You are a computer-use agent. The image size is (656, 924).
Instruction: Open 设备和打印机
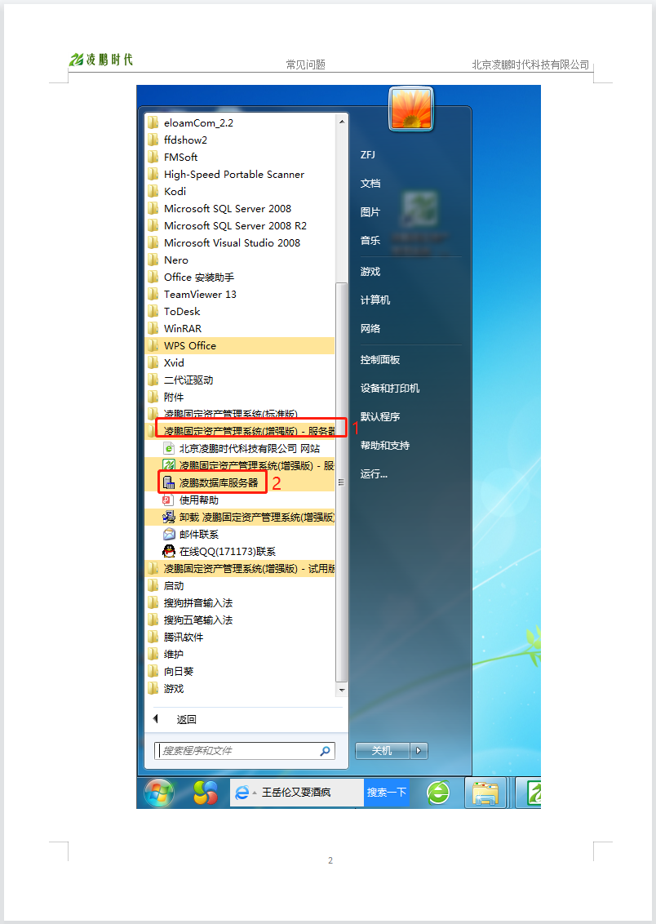coord(390,388)
